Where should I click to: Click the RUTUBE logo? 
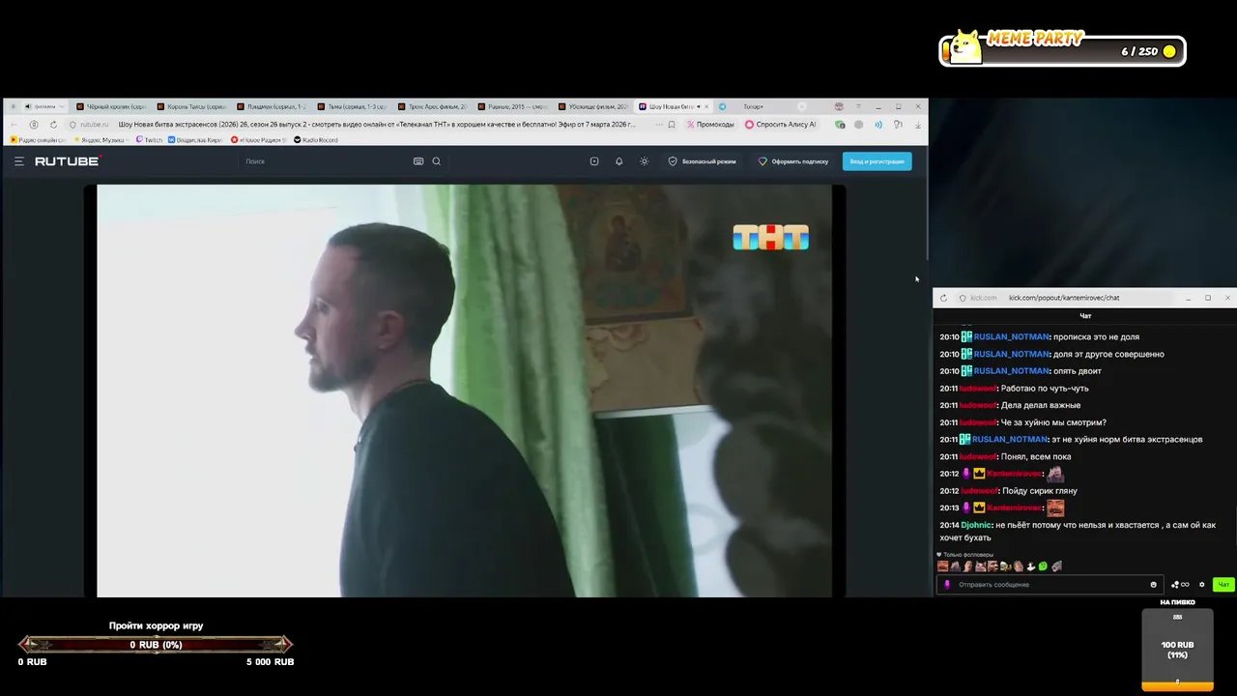coord(68,161)
